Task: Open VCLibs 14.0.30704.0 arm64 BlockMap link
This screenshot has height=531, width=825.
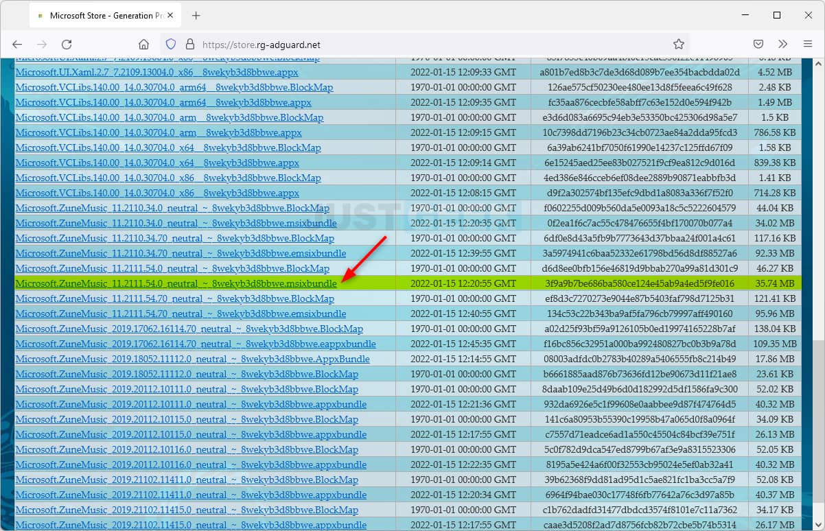Action: tap(174, 87)
